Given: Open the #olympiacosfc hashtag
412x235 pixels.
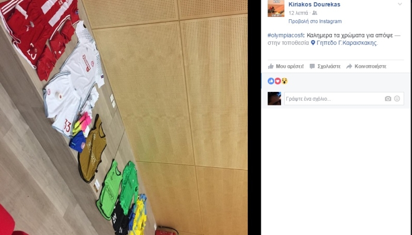Looking at the screenshot, I should (x=286, y=36).
